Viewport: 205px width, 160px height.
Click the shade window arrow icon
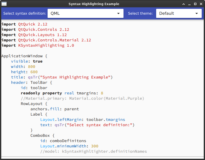[x=183, y=4]
